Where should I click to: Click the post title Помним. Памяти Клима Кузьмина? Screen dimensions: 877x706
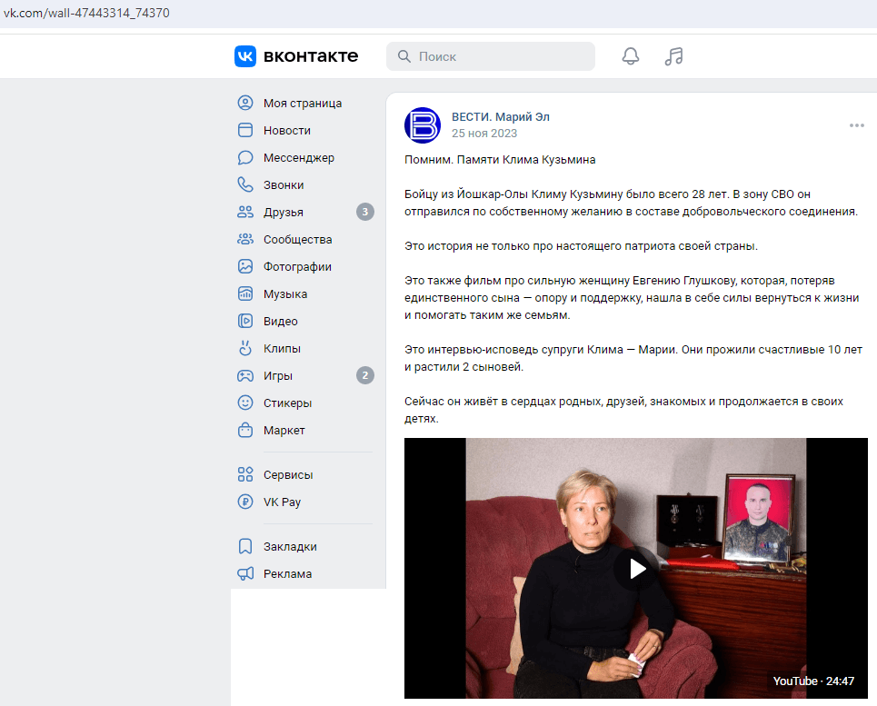tap(500, 160)
